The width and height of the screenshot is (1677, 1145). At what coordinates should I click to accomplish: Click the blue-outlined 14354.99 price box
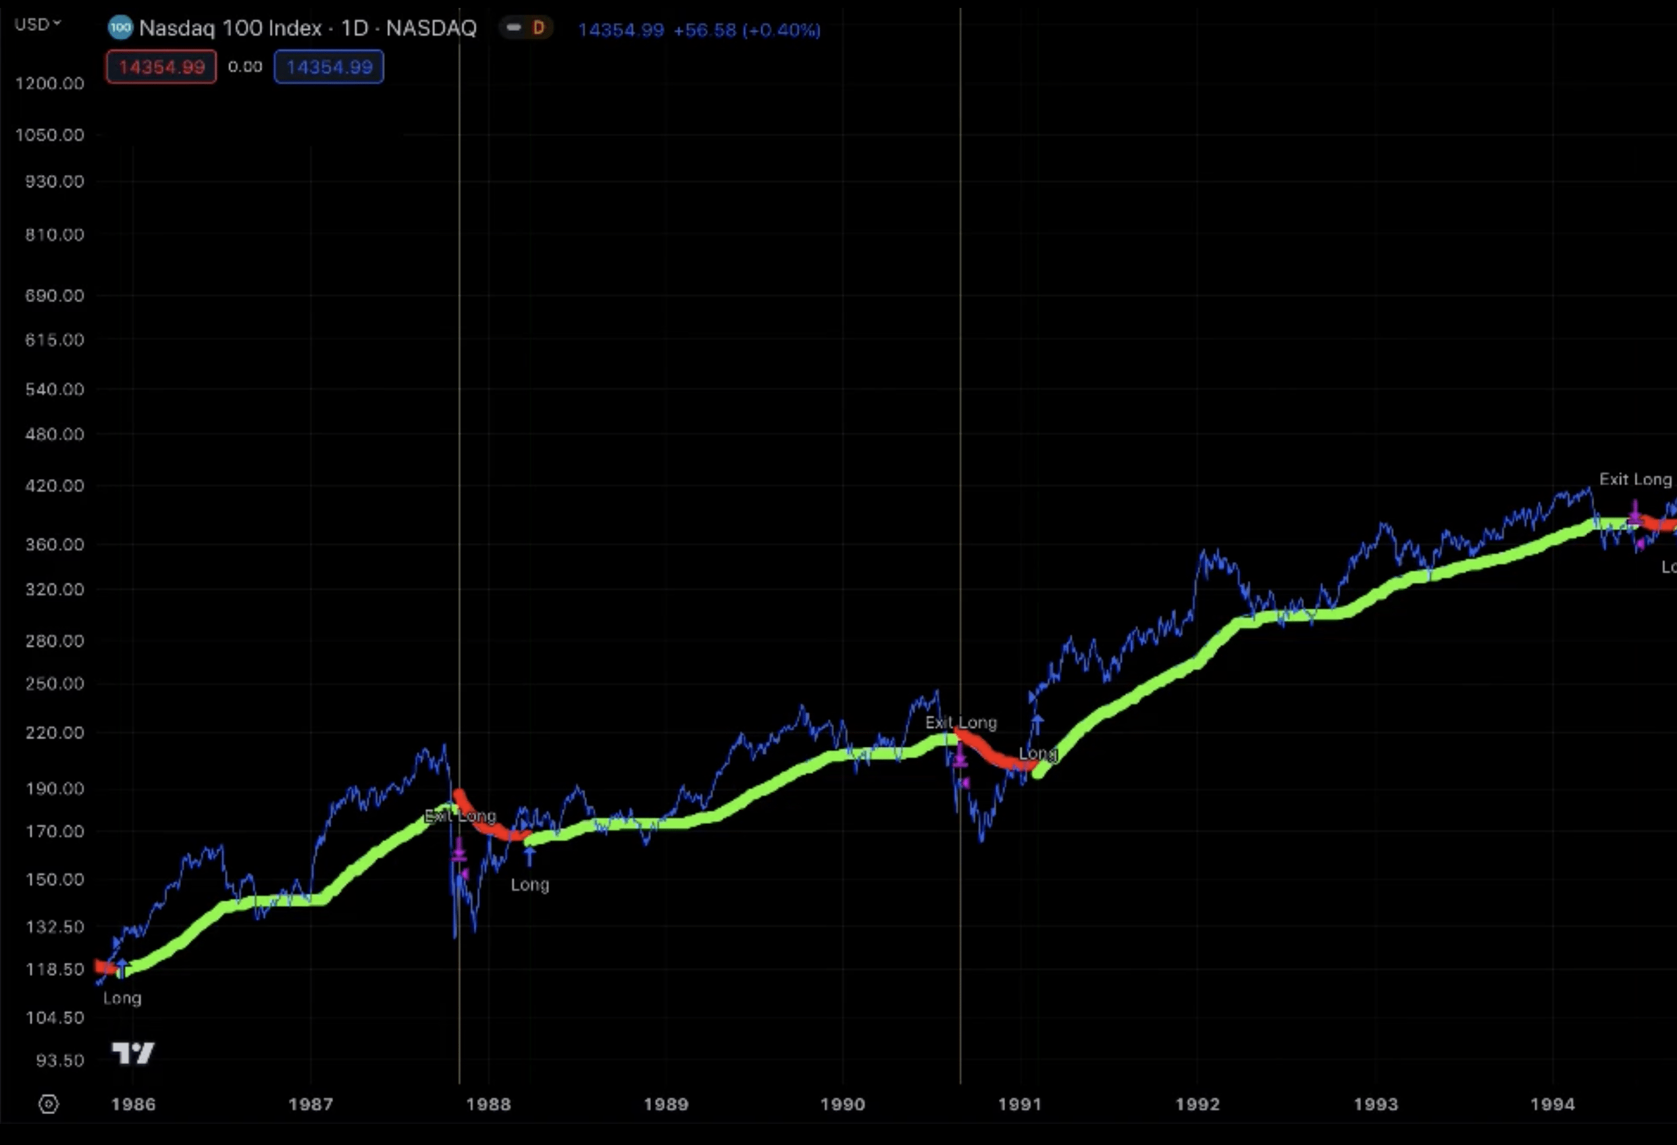pyautogui.click(x=329, y=67)
